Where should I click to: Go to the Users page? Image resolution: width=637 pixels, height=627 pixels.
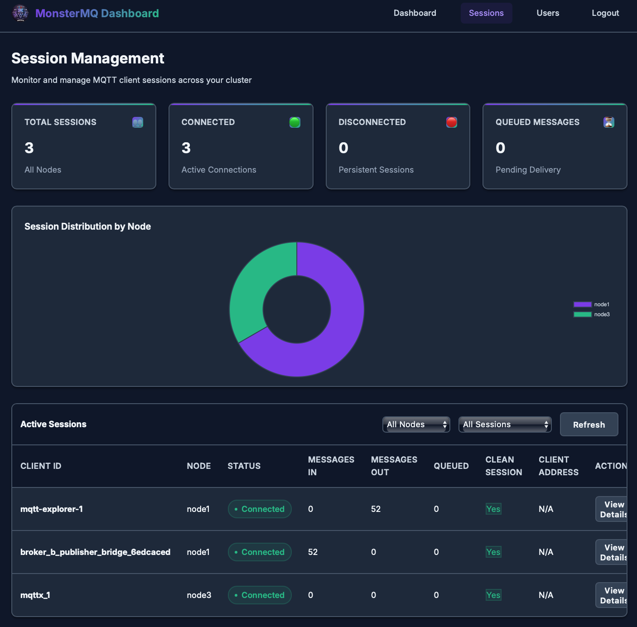tap(548, 13)
